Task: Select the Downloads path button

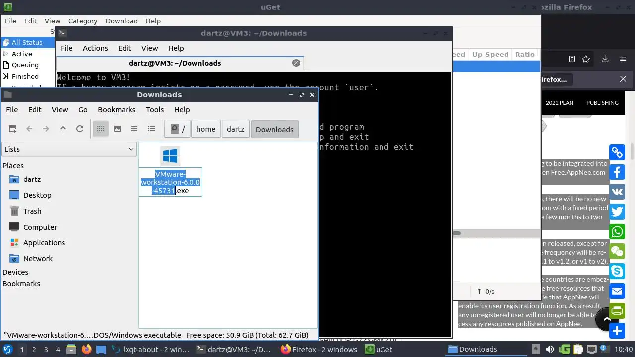Action: pyautogui.click(x=275, y=129)
